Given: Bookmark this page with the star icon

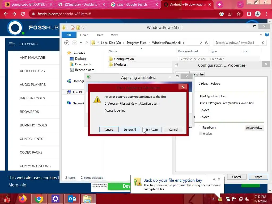Looking at the screenshot, I should 239,14.
